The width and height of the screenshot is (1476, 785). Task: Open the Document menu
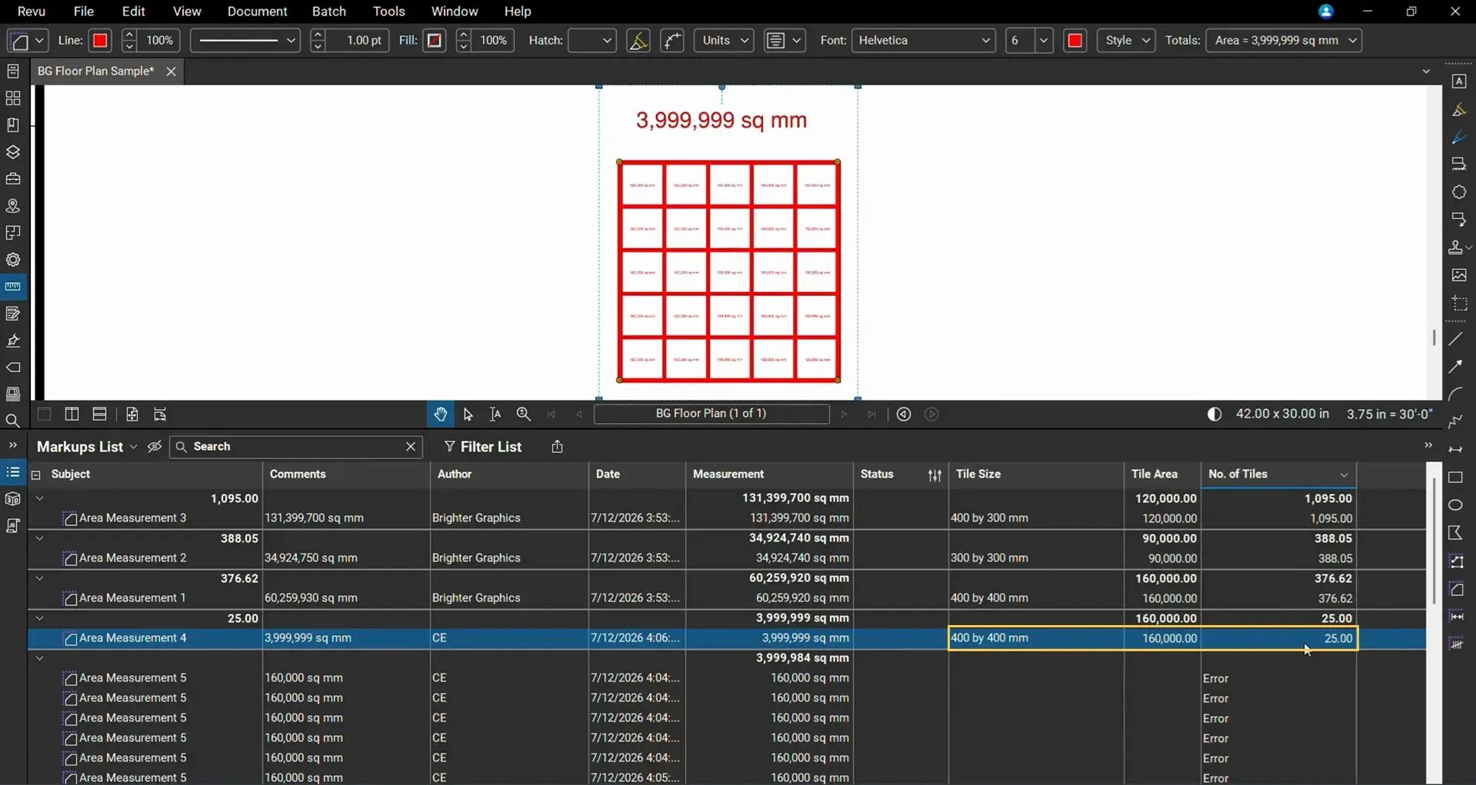coord(257,12)
